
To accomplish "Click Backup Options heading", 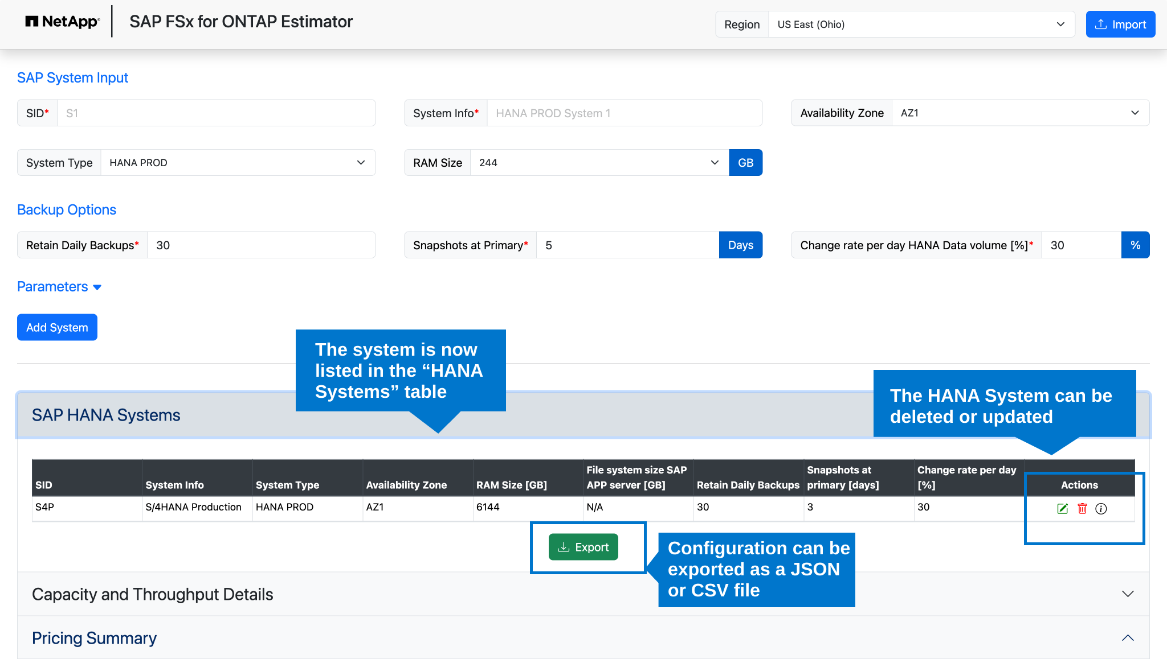I will point(67,209).
